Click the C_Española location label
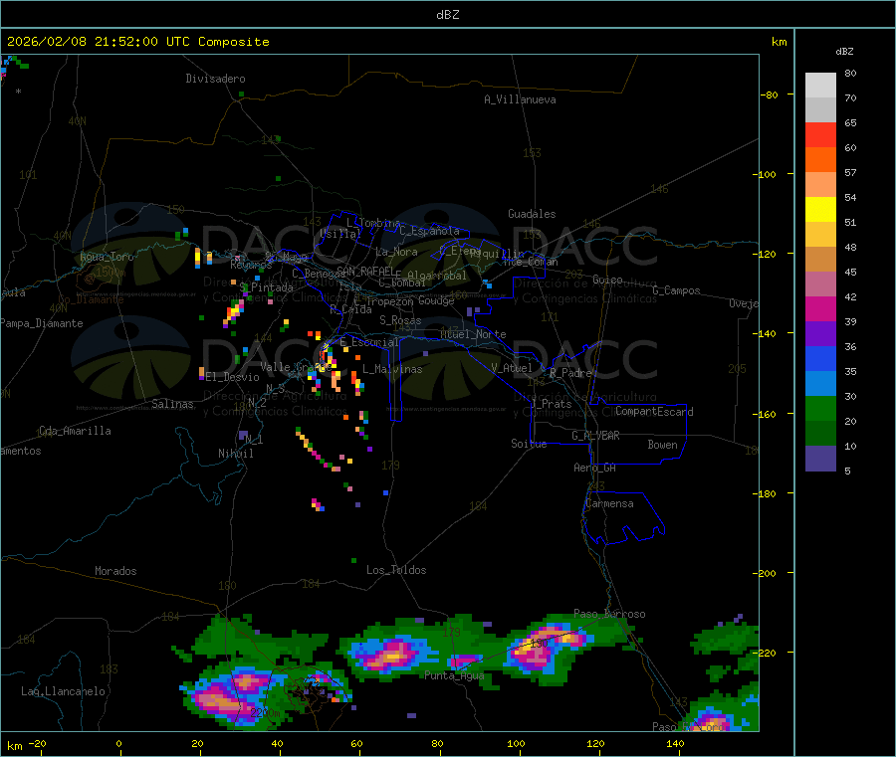This screenshot has width=896, height=757. (430, 231)
